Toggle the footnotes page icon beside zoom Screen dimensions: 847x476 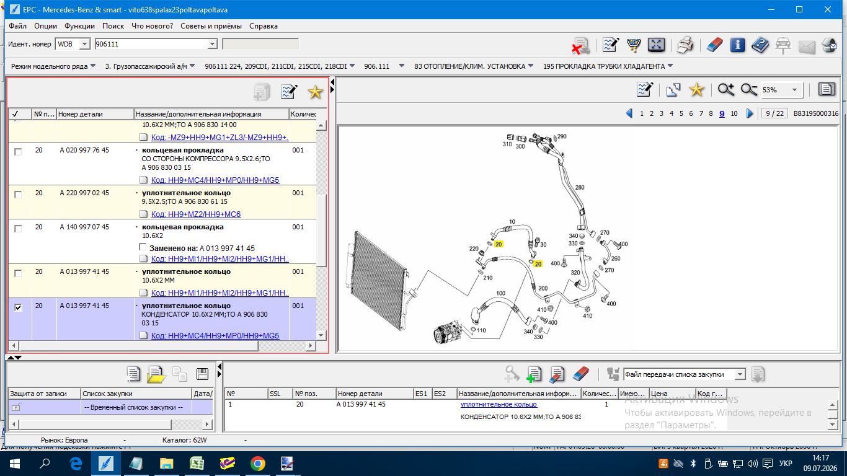point(827,90)
